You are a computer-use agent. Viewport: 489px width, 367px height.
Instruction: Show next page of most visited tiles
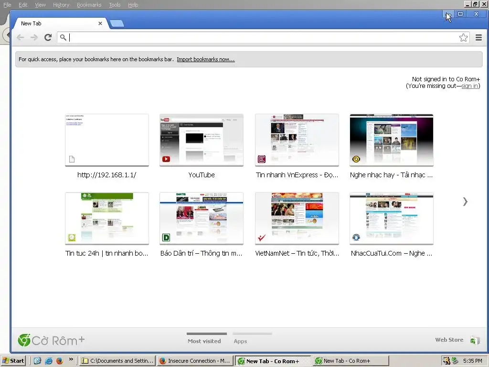click(x=465, y=202)
